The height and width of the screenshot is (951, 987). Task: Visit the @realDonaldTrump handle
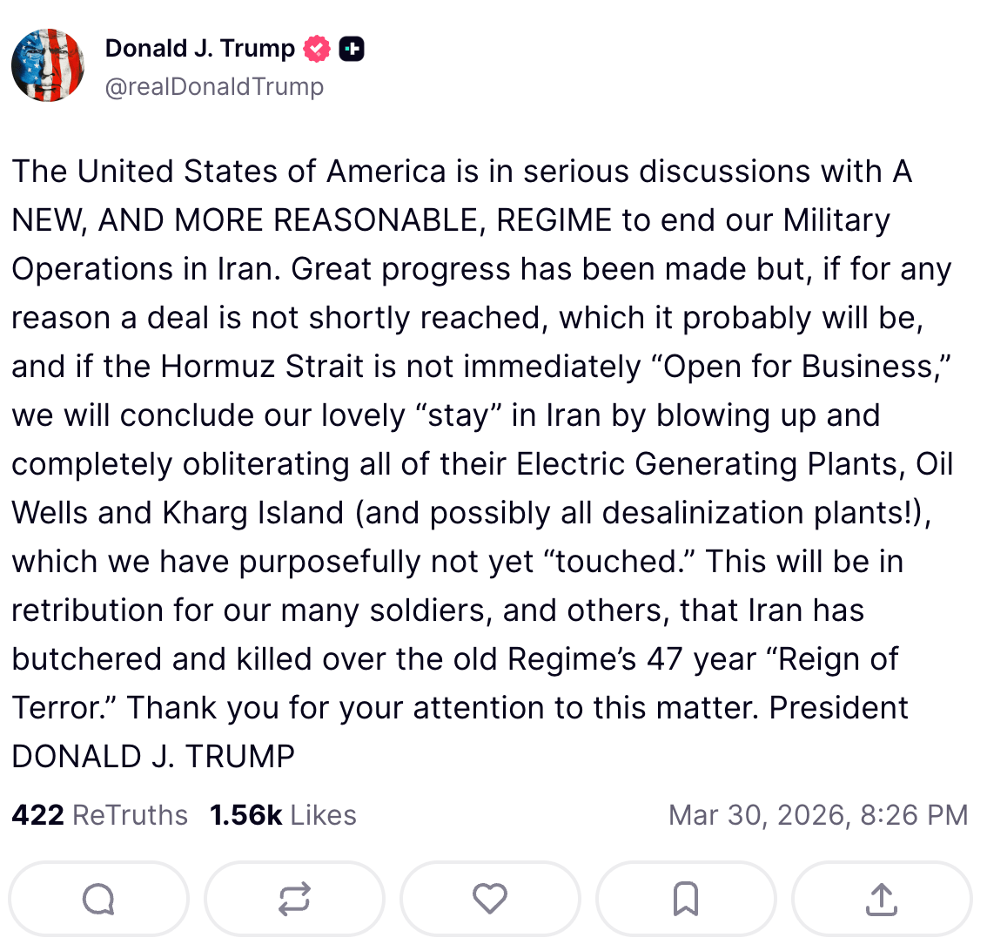pyautogui.click(x=214, y=87)
